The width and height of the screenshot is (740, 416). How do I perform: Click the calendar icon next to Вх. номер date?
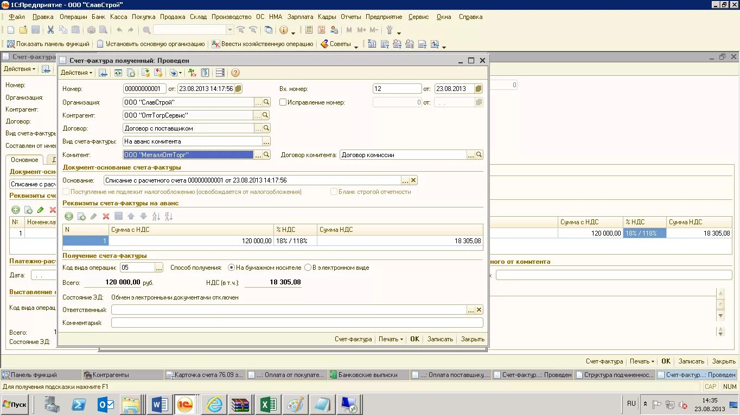479,89
